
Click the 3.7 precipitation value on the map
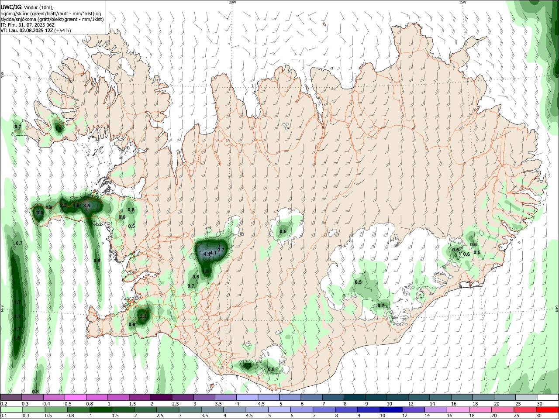[x=221, y=250]
